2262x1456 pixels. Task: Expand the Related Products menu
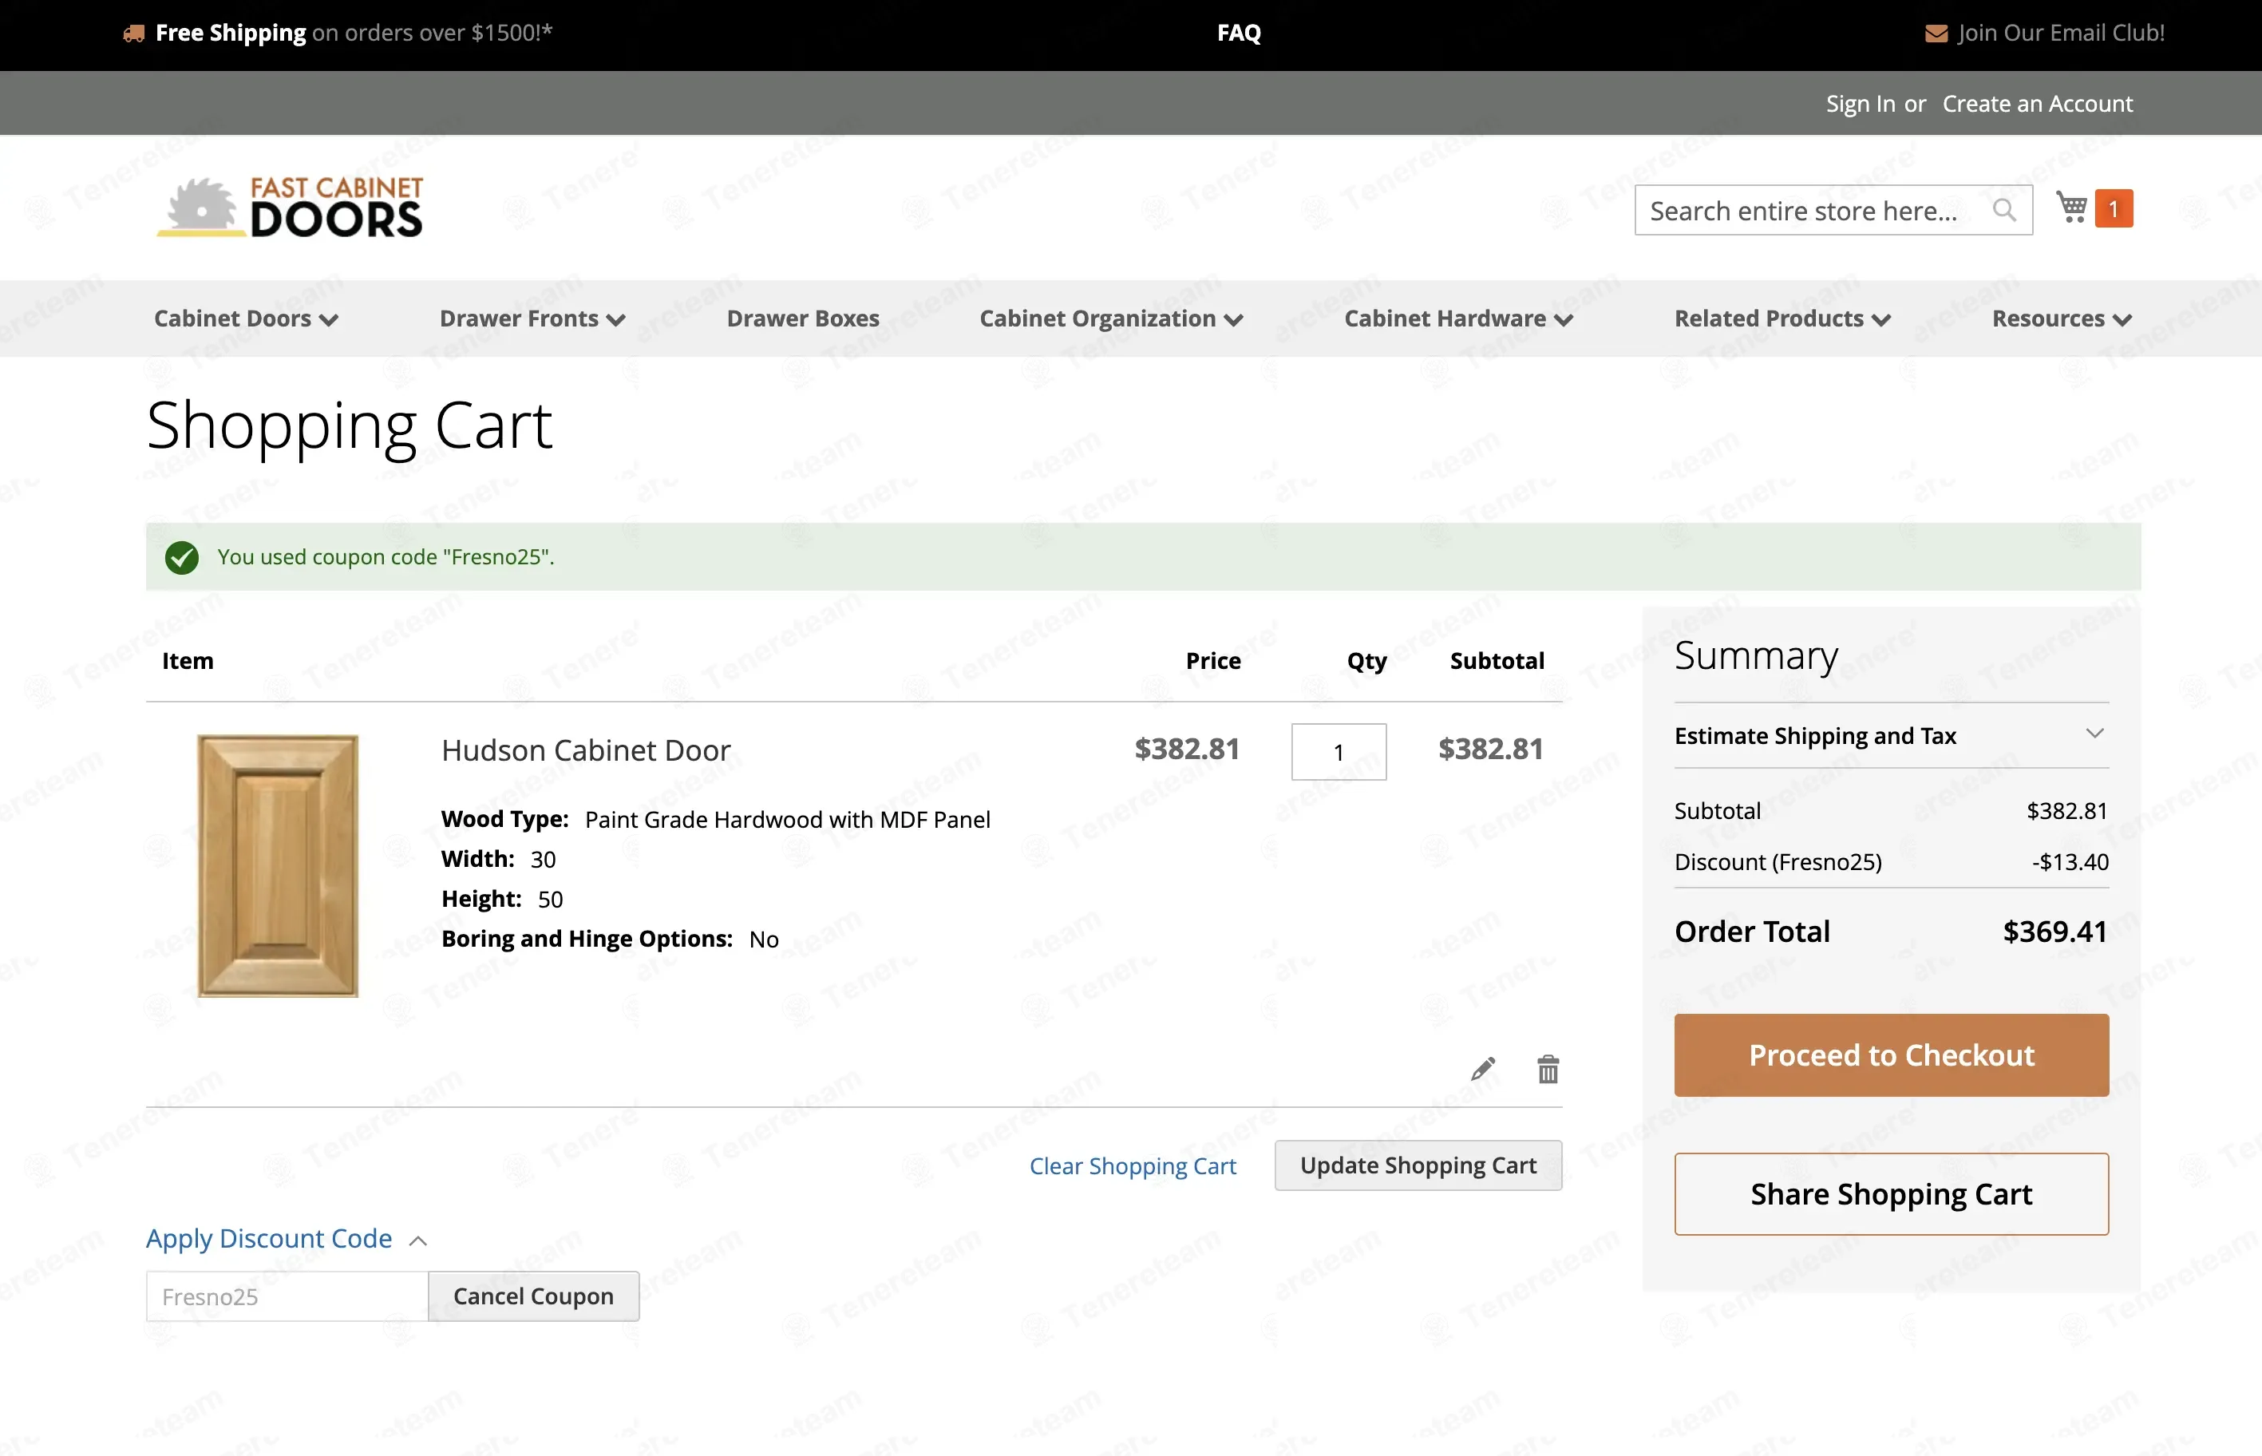click(1783, 318)
